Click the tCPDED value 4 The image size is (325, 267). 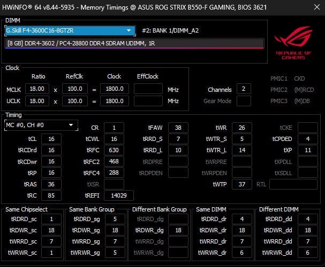(x=308, y=139)
